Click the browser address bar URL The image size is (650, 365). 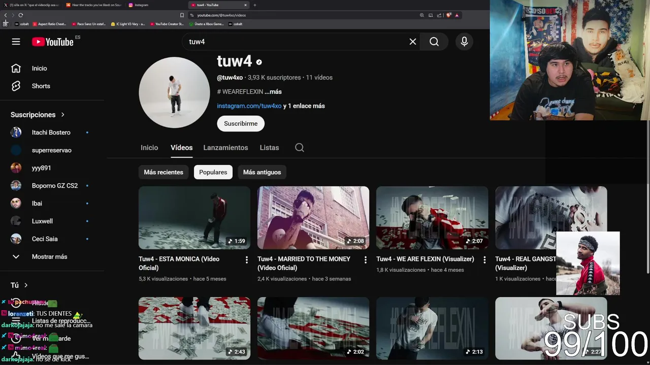(x=221, y=15)
